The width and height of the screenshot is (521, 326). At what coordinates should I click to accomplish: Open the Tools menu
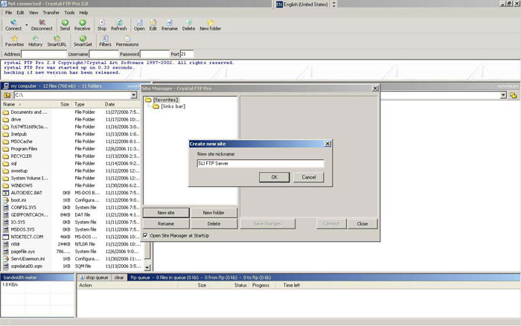point(69,13)
